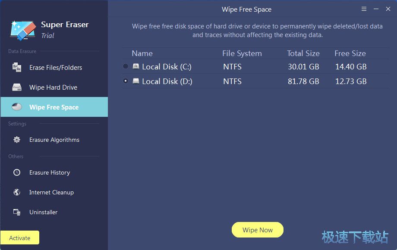The image size is (397, 250).
Task: Select the Local Disk (C:) radio button
Action: [126, 66]
